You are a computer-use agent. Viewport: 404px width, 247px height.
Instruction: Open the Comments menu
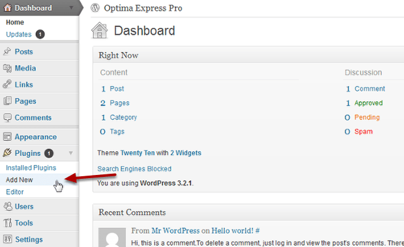click(33, 117)
